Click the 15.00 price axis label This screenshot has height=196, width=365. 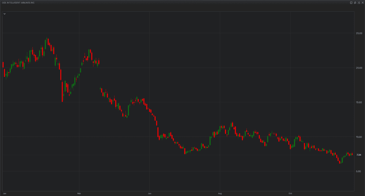click(359, 102)
